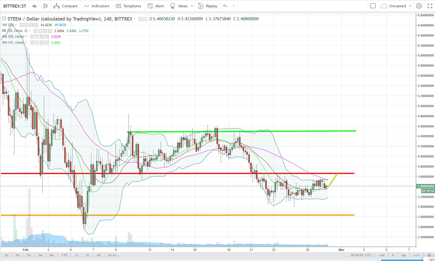Select the YTD time range

[x=64, y=255]
